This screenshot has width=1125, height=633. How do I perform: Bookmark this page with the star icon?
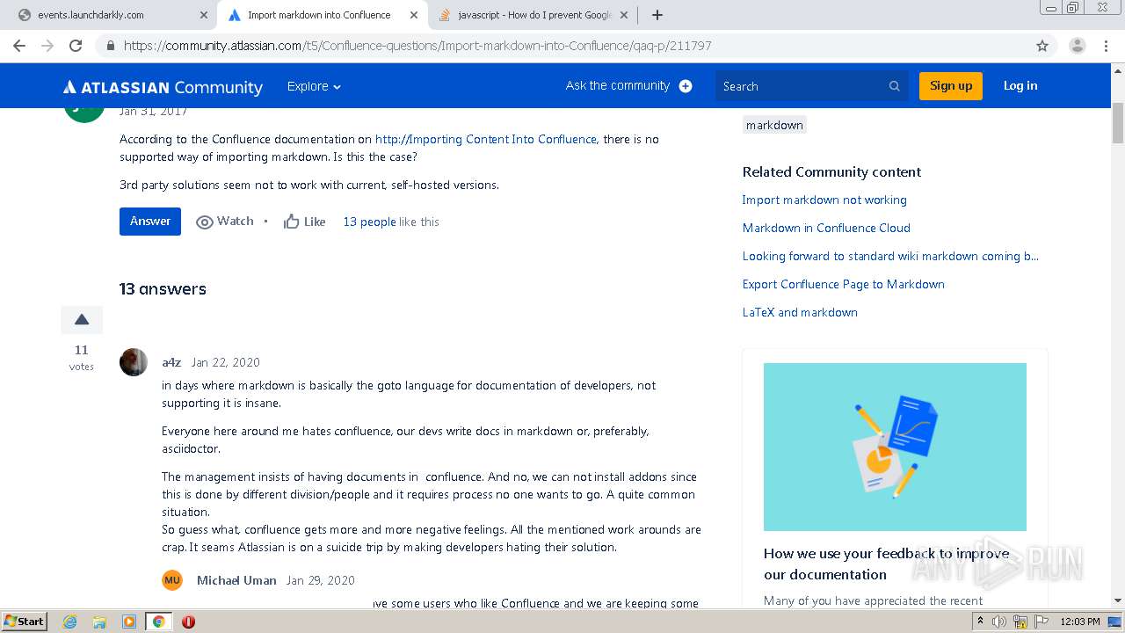click(1042, 46)
